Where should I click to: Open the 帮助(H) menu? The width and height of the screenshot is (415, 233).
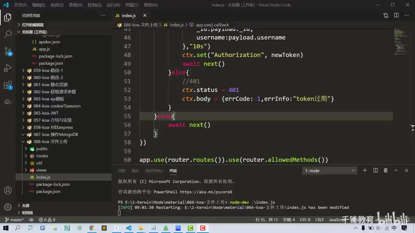(x=150, y=5)
